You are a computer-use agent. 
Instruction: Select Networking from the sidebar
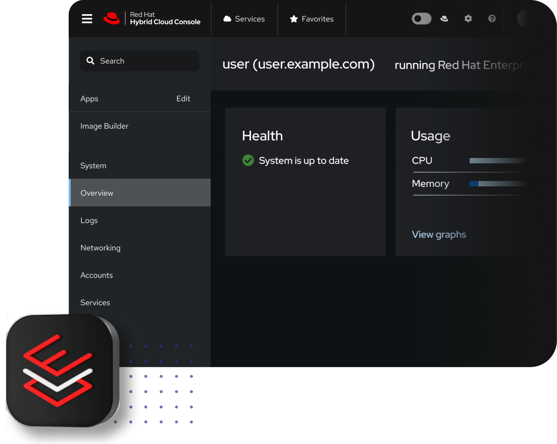pos(100,247)
